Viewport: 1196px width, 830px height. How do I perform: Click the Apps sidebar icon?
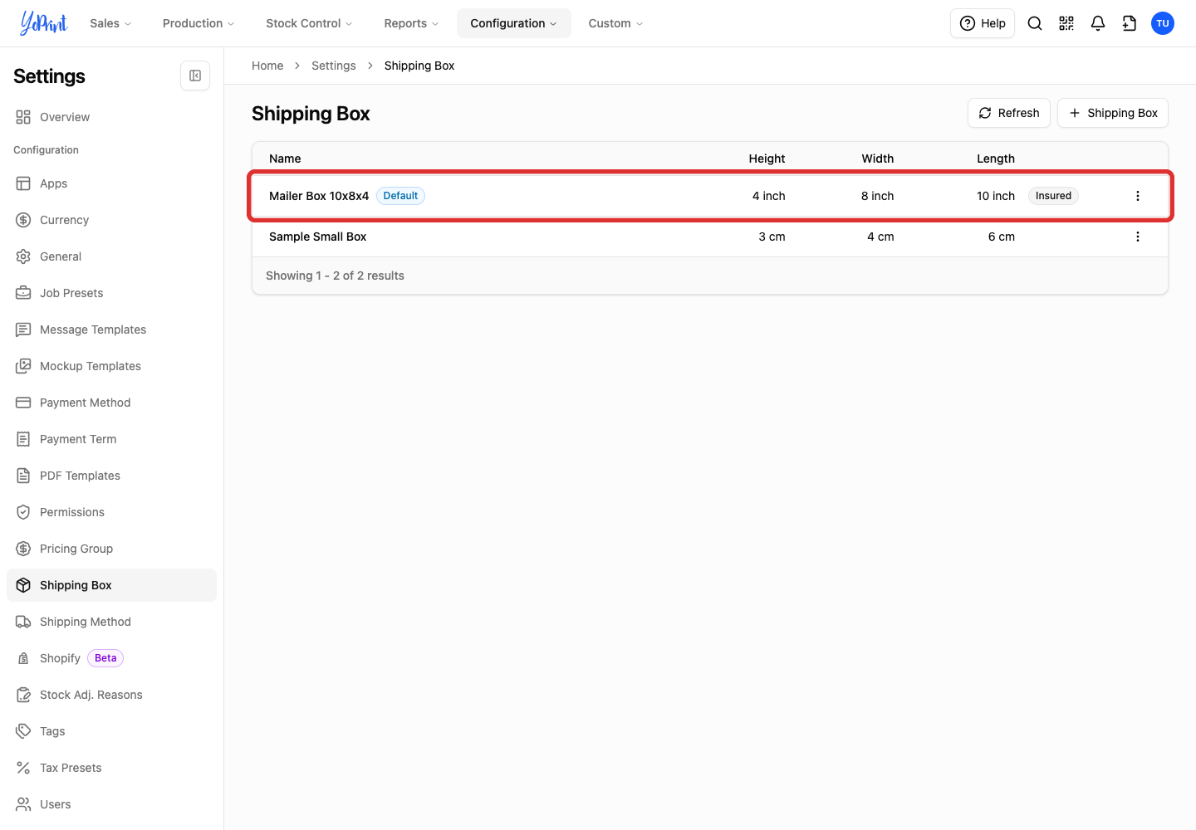click(23, 183)
